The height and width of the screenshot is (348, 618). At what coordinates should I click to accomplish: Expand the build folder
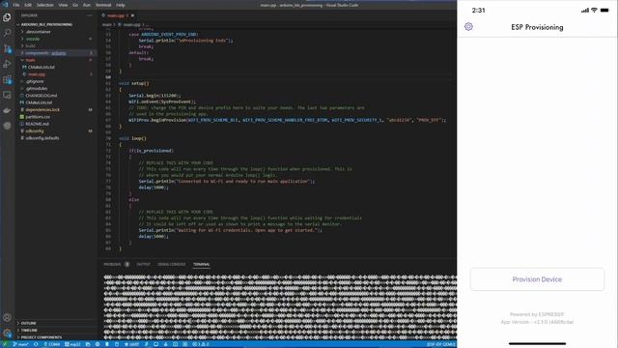click(x=55, y=45)
